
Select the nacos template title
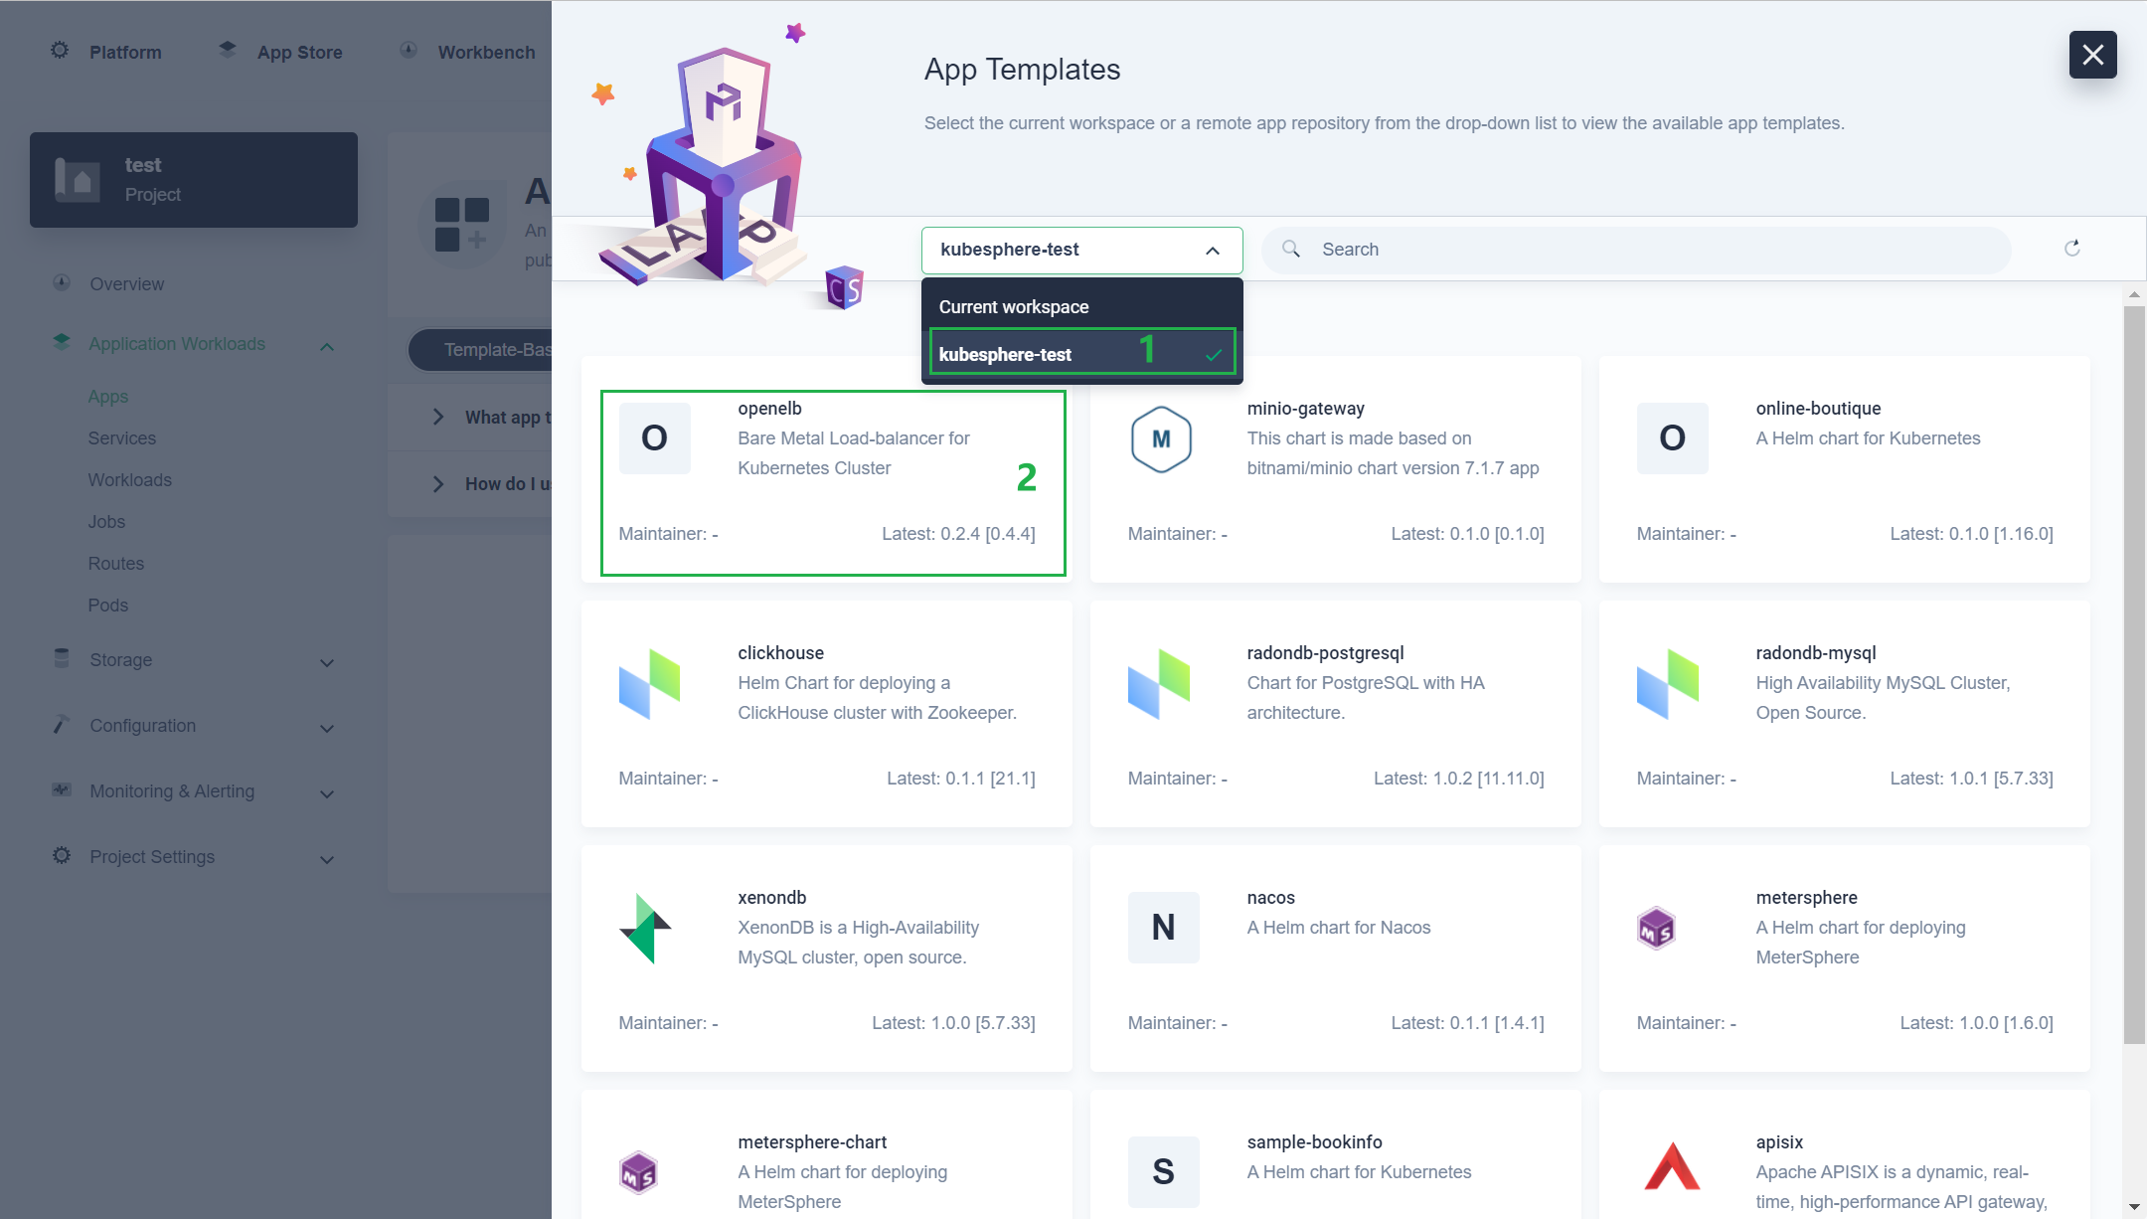click(1270, 898)
